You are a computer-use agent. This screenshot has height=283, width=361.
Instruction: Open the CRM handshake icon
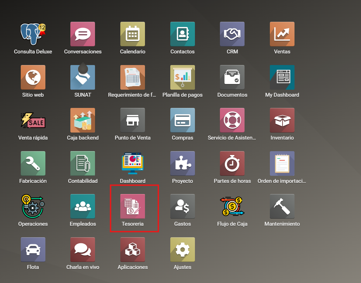tap(232, 34)
